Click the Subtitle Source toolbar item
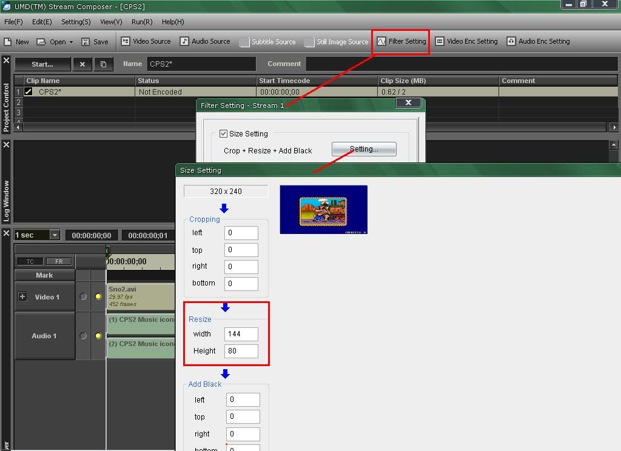Image resolution: width=621 pixels, height=451 pixels. coord(267,42)
